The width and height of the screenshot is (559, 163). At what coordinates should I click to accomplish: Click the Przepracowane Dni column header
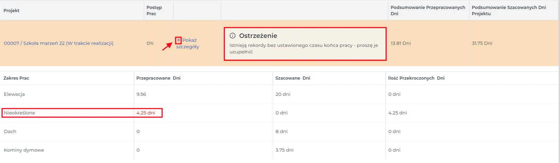[158, 78]
